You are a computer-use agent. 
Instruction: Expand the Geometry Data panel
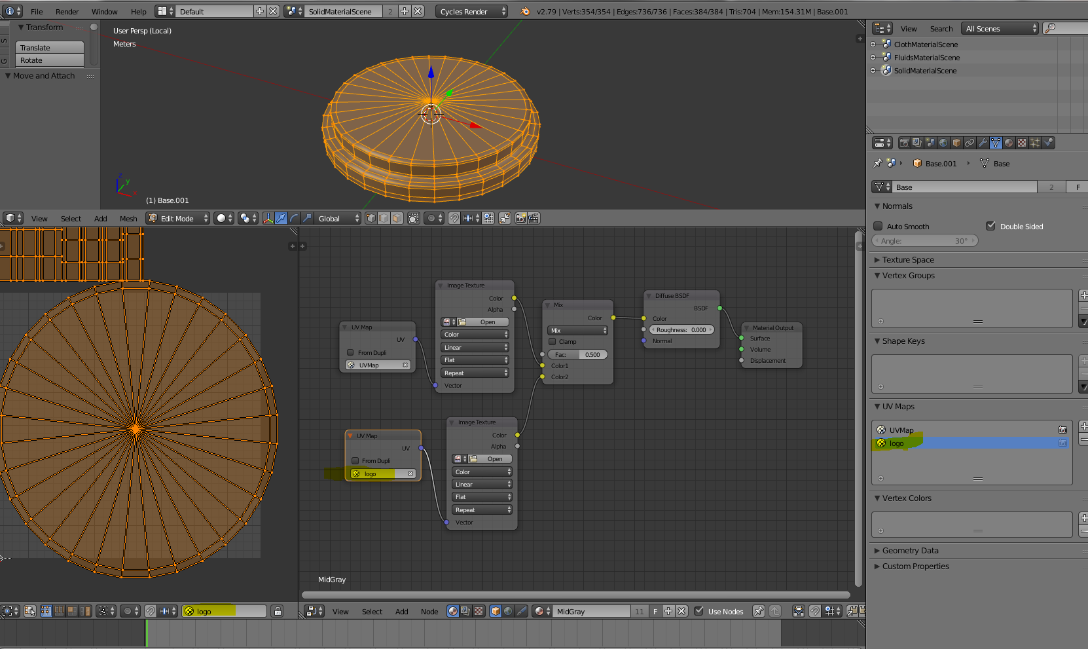coord(910,551)
